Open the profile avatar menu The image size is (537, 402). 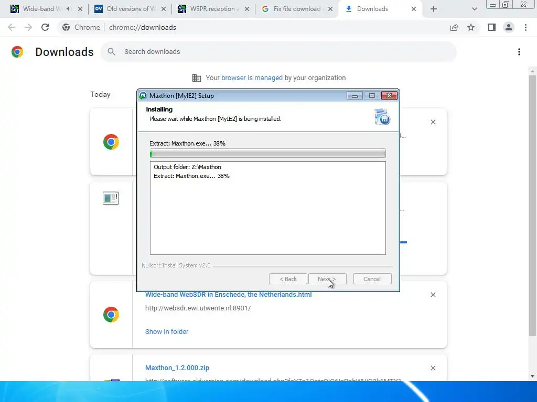[509, 27]
